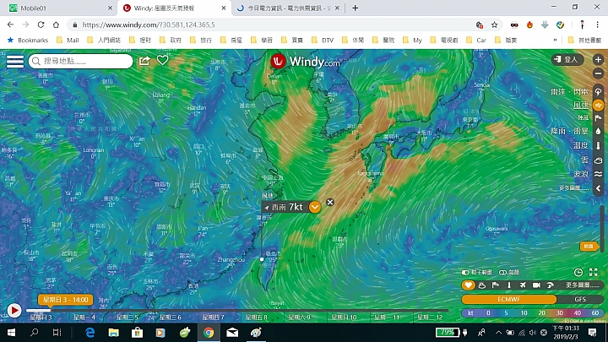Select the wind gusts flag layer icon

coord(599,118)
